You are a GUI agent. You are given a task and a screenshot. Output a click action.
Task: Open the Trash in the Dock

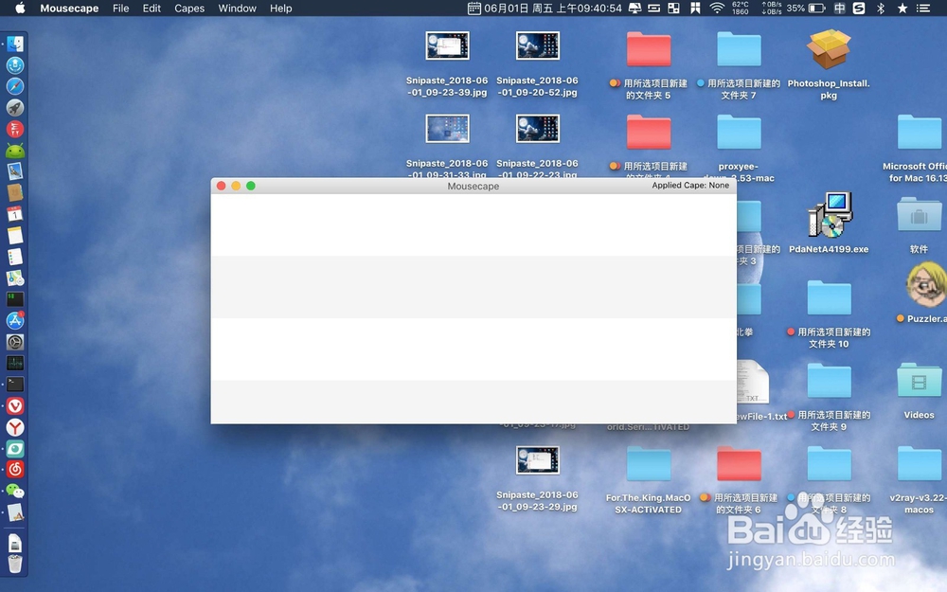click(x=15, y=564)
